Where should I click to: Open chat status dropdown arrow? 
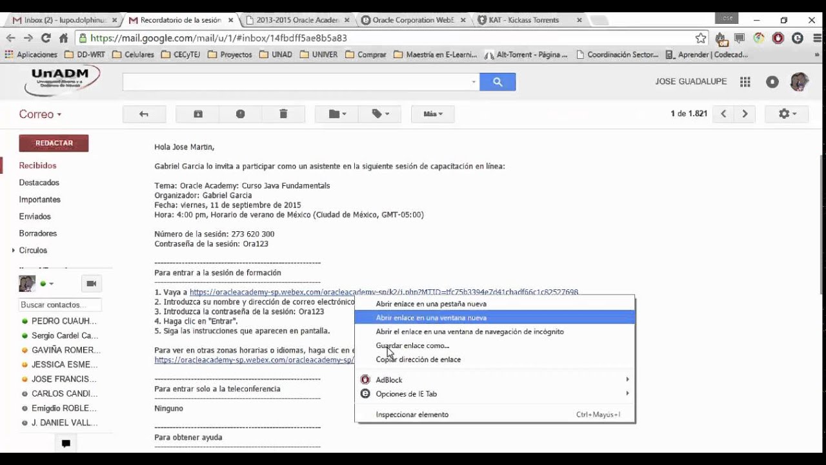pyautogui.click(x=51, y=284)
